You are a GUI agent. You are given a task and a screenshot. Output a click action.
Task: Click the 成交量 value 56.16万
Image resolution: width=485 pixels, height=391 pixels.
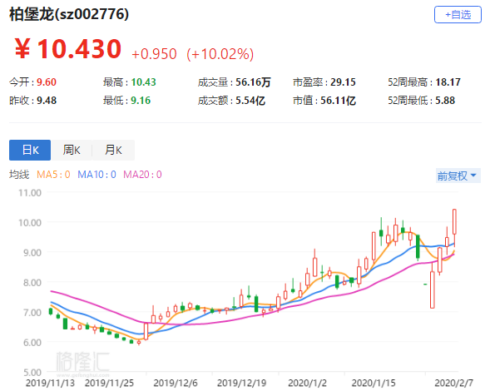pyautogui.click(x=253, y=82)
